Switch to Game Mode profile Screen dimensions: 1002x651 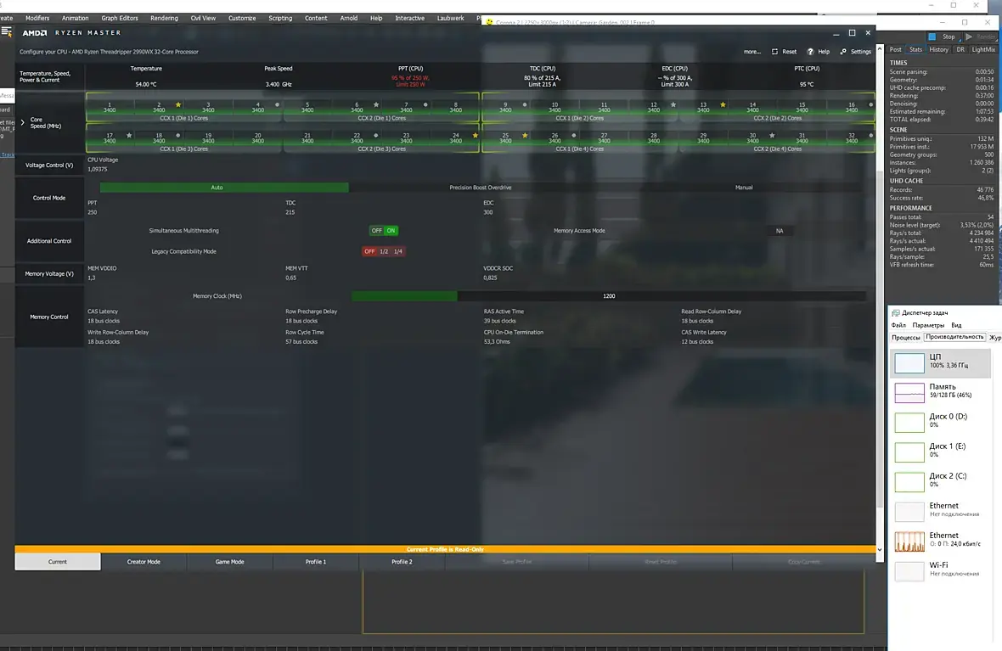[x=229, y=562]
